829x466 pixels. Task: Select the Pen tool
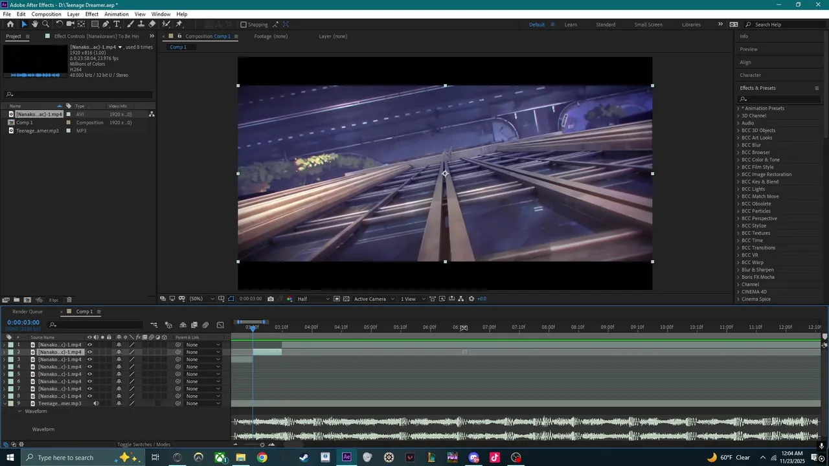pos(106,24)
